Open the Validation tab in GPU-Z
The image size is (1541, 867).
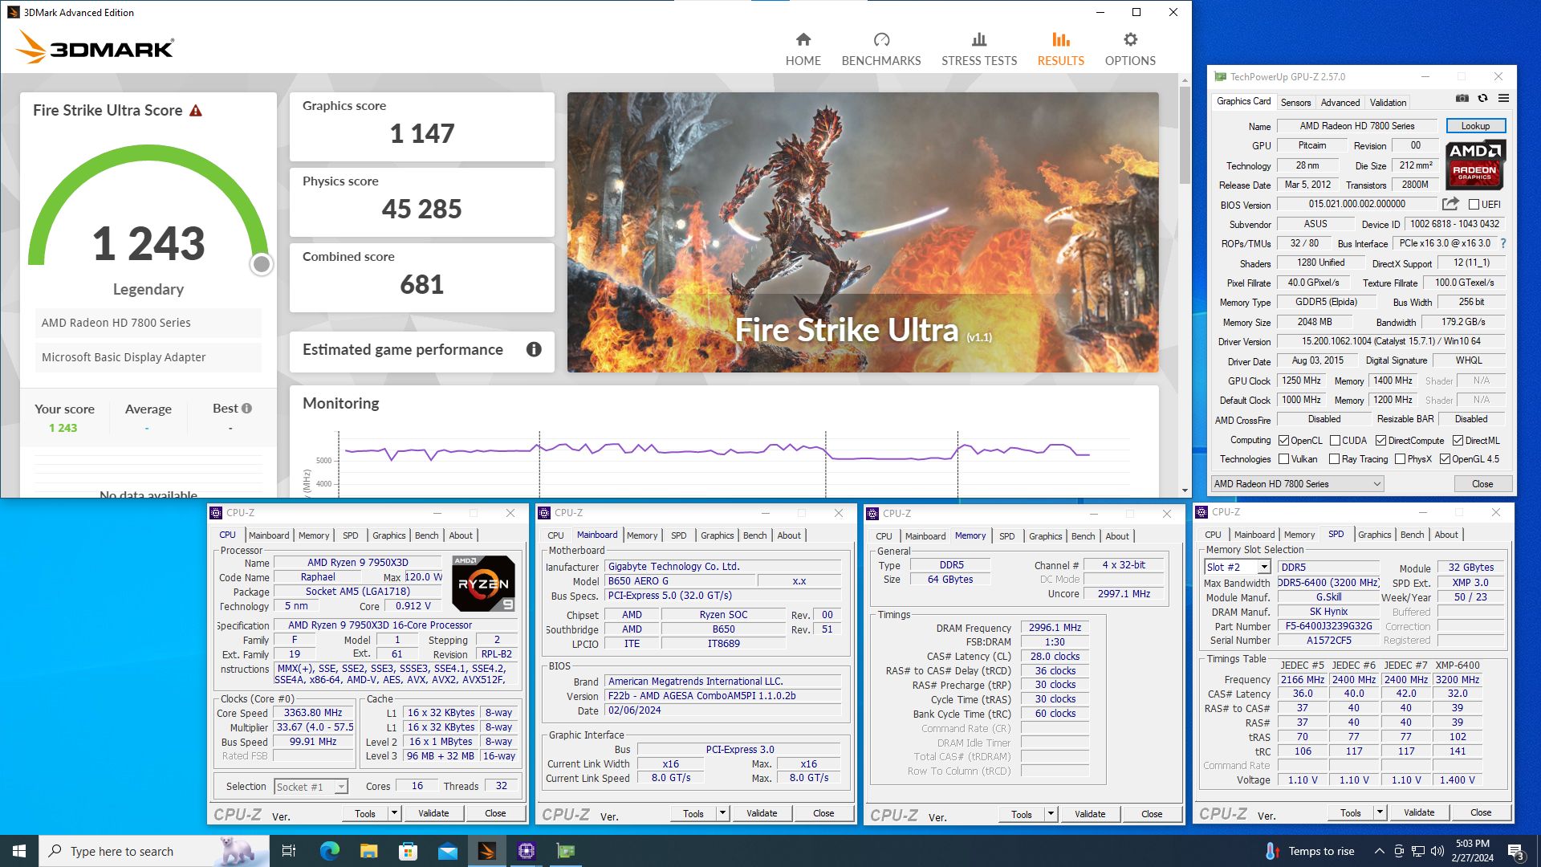(x=1388, y=103)
